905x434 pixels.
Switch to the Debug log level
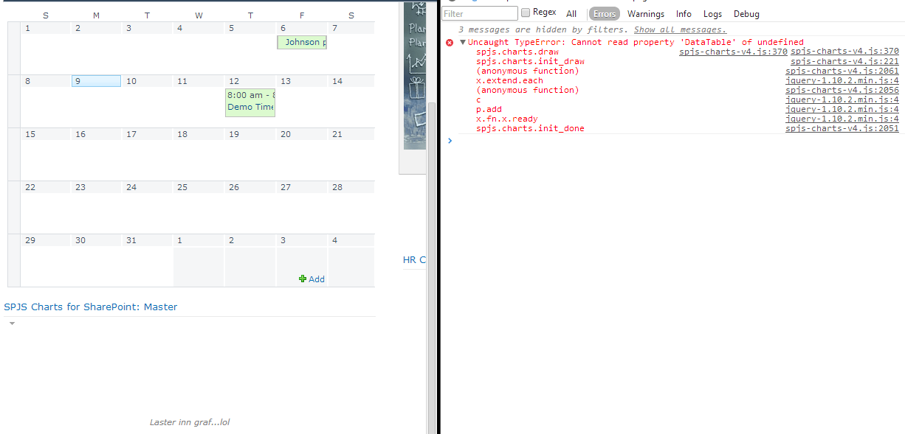pos(746,13)
